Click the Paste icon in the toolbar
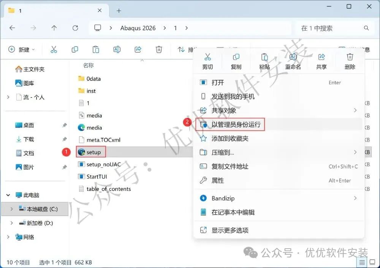The image size is (380, 268). (96, 50)
